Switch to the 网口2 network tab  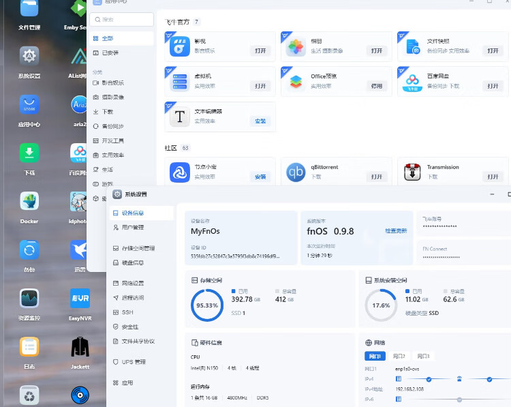pyautogui.click(x=399, y=357)
